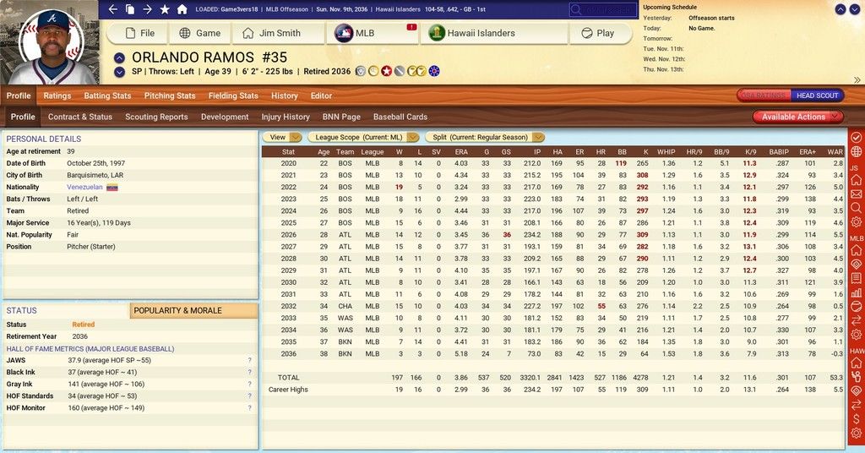The image size is (865, 453).
Task: Switch ratings to Head Scout view
Action: (817, 96)
